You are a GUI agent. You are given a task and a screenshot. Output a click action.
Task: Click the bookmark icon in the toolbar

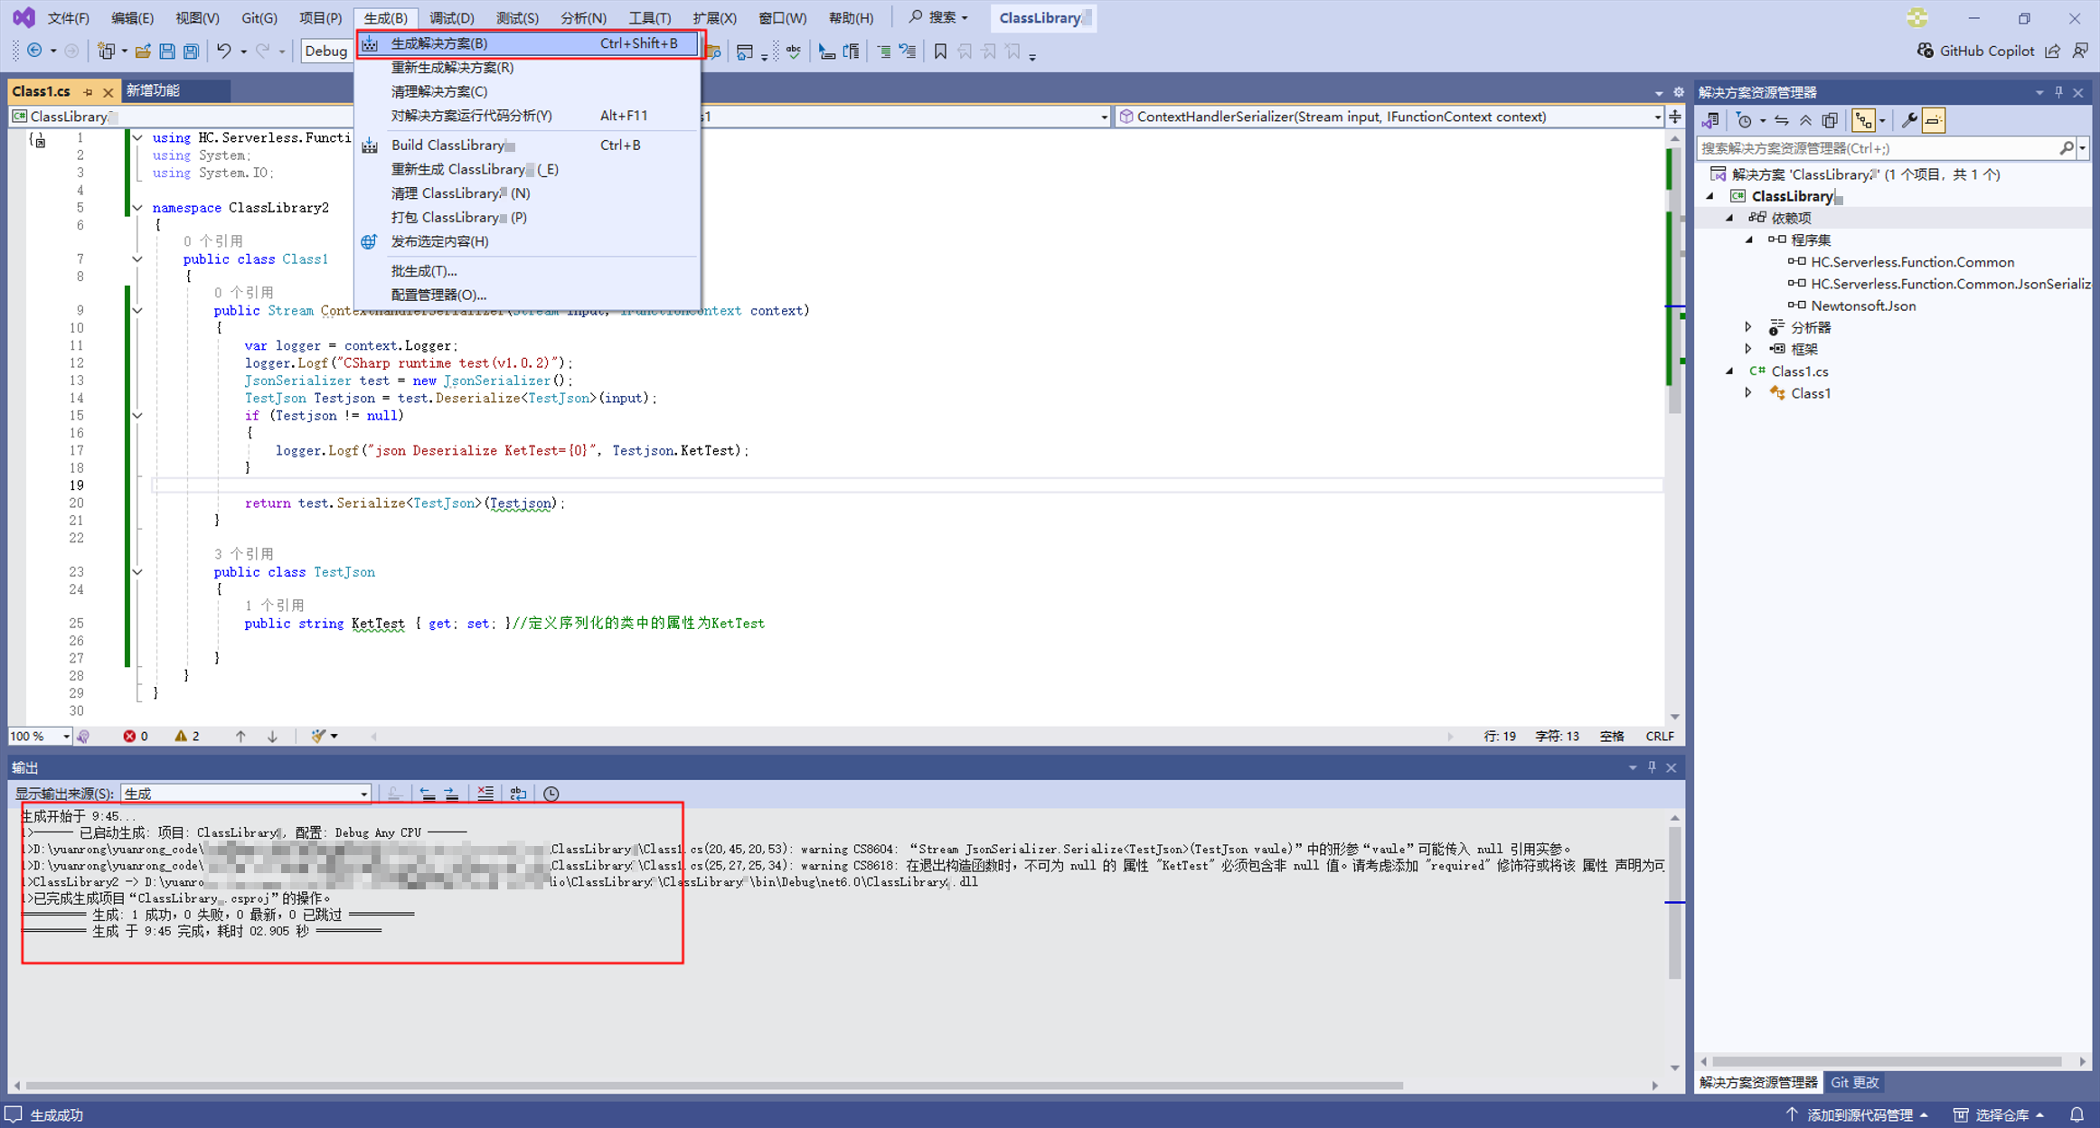point(940,52)
